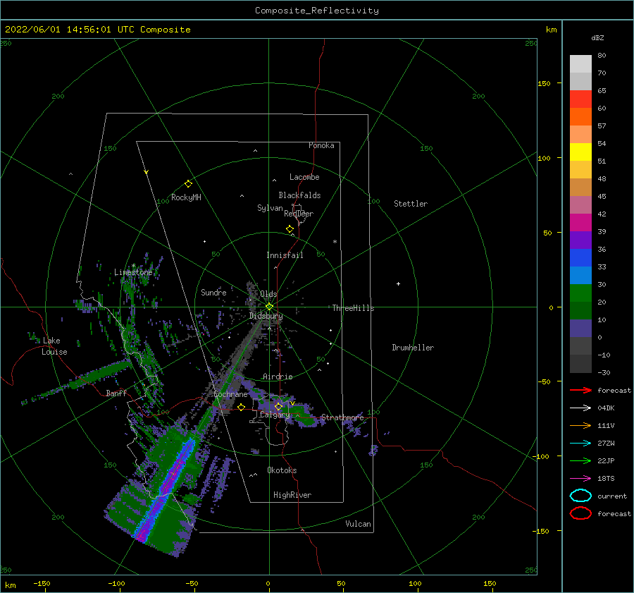Click the yellow diamond marker south of RedDeer
This screenshot has width=634, height=593.
coord(290,228)
